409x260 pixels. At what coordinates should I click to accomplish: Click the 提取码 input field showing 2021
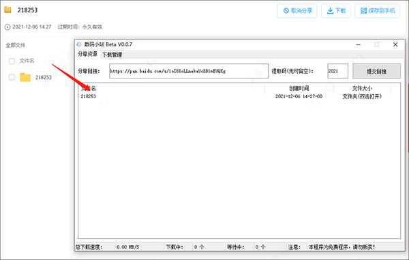[x=338, y=71]
